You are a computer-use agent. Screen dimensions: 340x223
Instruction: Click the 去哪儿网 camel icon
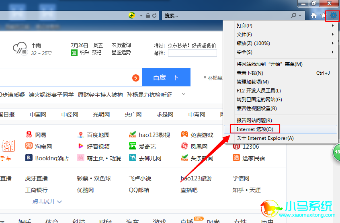[x=133, y=158]
